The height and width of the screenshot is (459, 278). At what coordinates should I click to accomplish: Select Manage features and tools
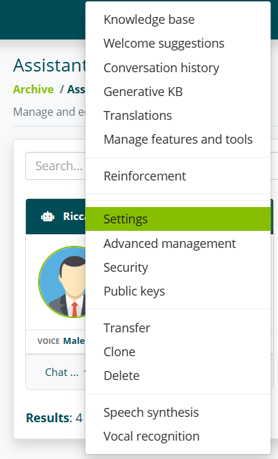178,140
